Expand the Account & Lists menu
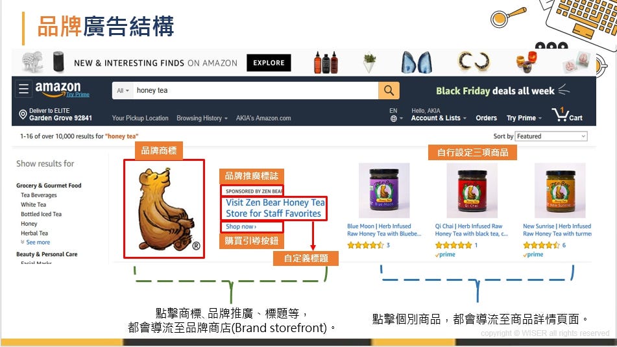 (x=439, y=118)
